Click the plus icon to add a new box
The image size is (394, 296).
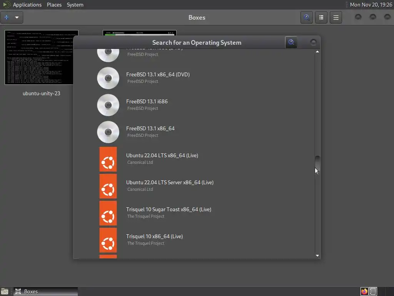(x=7, y=17)
